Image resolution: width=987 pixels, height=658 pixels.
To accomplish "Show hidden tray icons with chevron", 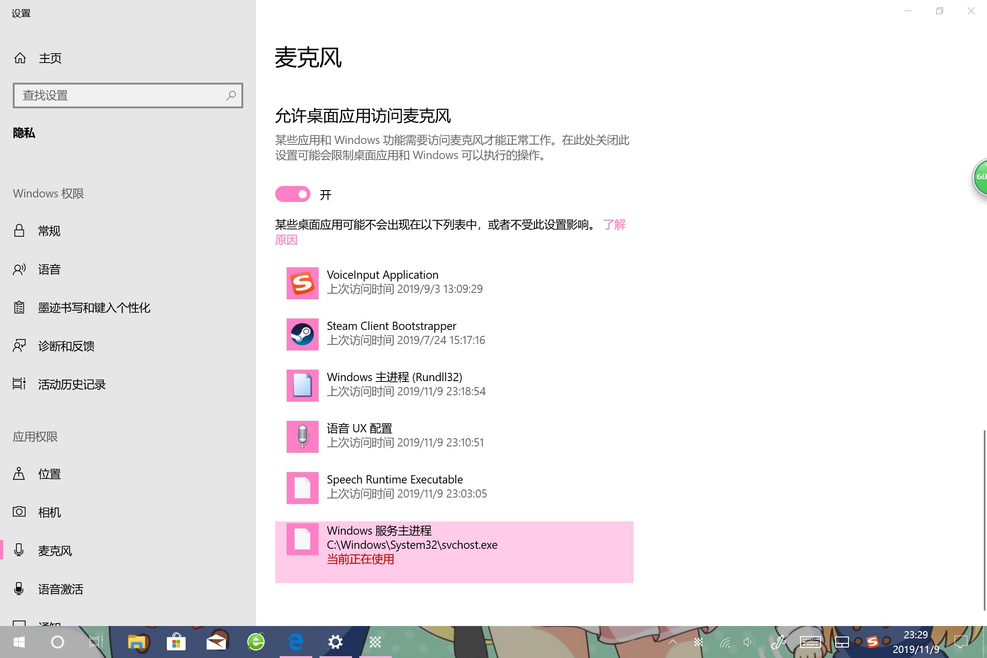I will coord(672,642).
